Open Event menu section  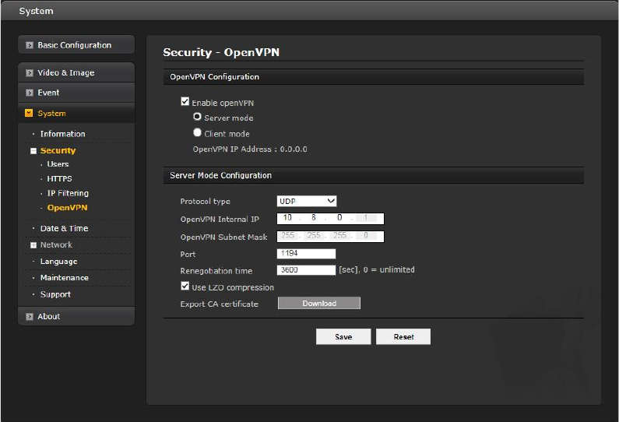(x=76, y=93)
